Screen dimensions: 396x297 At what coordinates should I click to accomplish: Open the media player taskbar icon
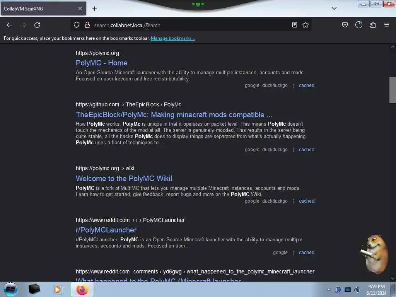(57, 289)
